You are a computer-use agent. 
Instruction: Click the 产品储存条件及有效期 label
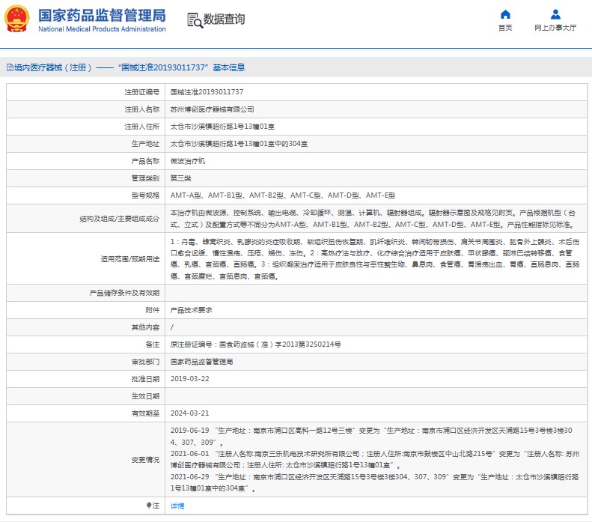coord(124,293)
